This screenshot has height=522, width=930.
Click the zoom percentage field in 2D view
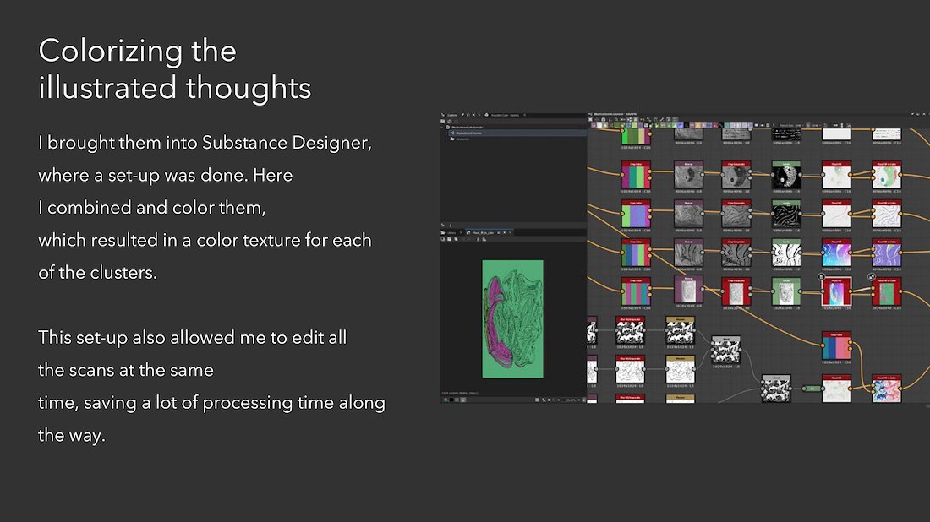571,400
